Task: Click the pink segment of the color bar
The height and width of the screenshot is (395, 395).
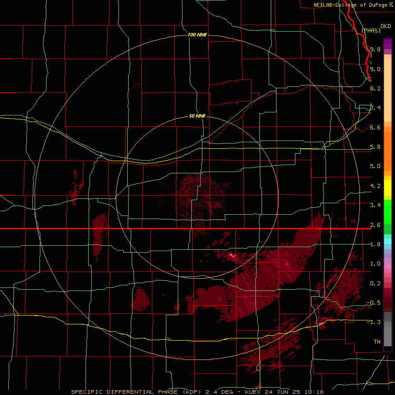Action: click(x=388, y=266)
